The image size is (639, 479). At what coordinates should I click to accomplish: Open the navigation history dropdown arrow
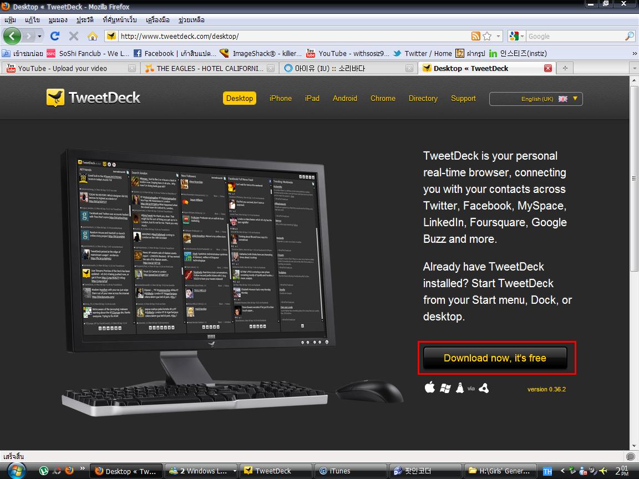point(39,36)
